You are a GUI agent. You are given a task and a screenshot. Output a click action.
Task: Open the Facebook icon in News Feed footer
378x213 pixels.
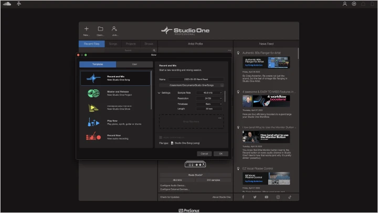coord(243,197)
